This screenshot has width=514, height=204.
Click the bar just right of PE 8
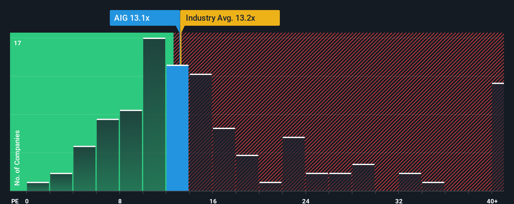(131, 150)
